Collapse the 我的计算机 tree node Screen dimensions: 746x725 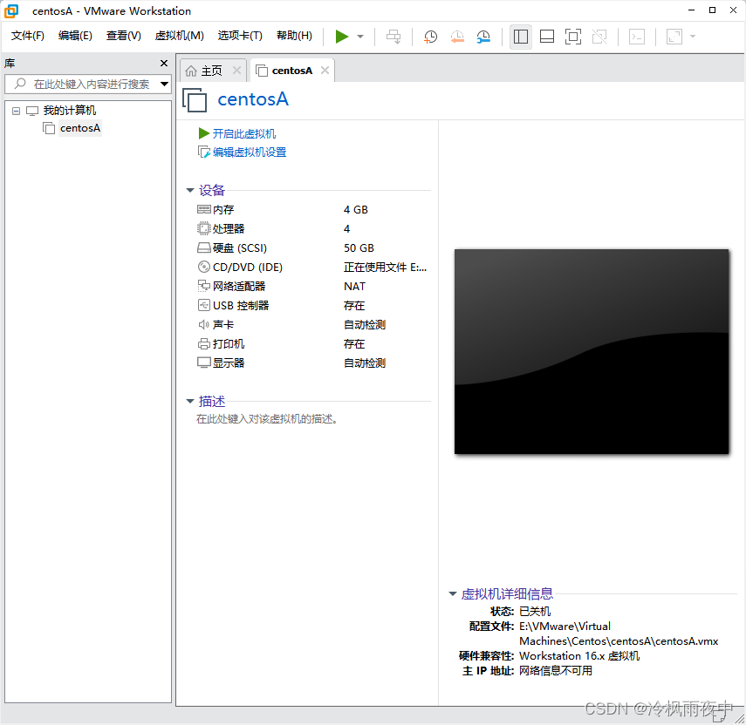pyautogui.click(x=17, y=111)
